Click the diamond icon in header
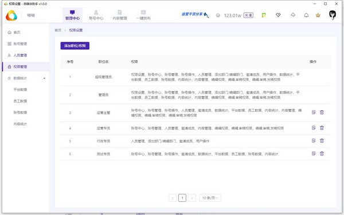 (x=278, y=15)
